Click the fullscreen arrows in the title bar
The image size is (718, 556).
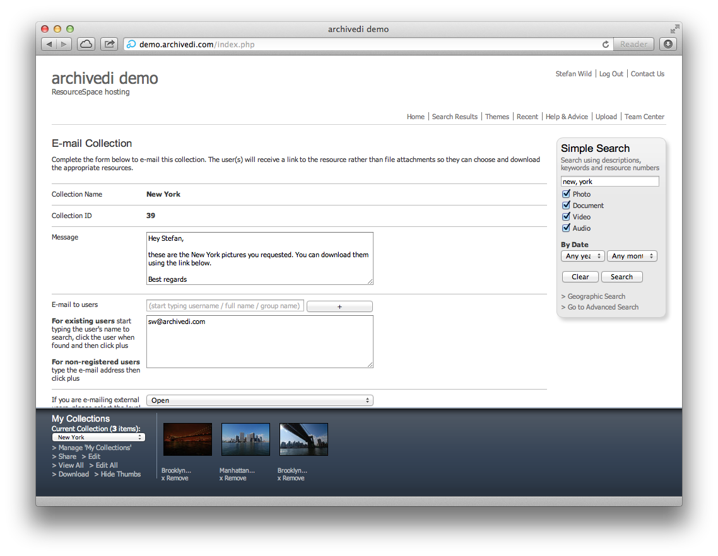pos(674,29)
